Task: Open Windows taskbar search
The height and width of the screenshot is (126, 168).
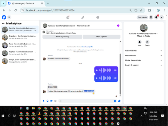Action: click(9, 116)
